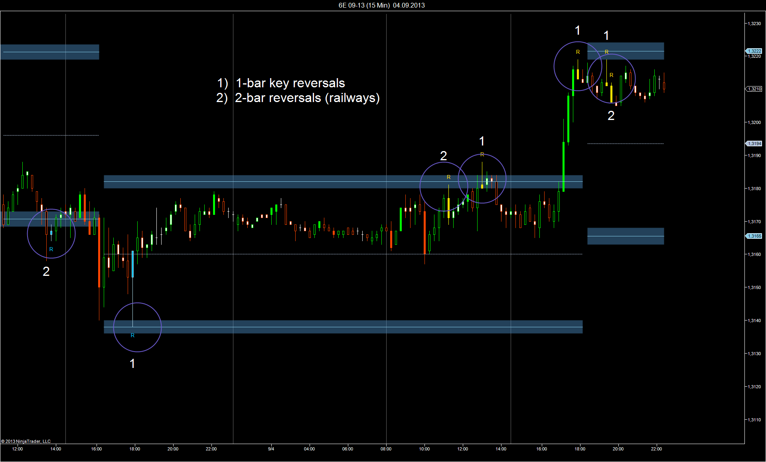Click the 1,3194 price marker on the axis
This screenshot has width=766, height=462.
754,144
